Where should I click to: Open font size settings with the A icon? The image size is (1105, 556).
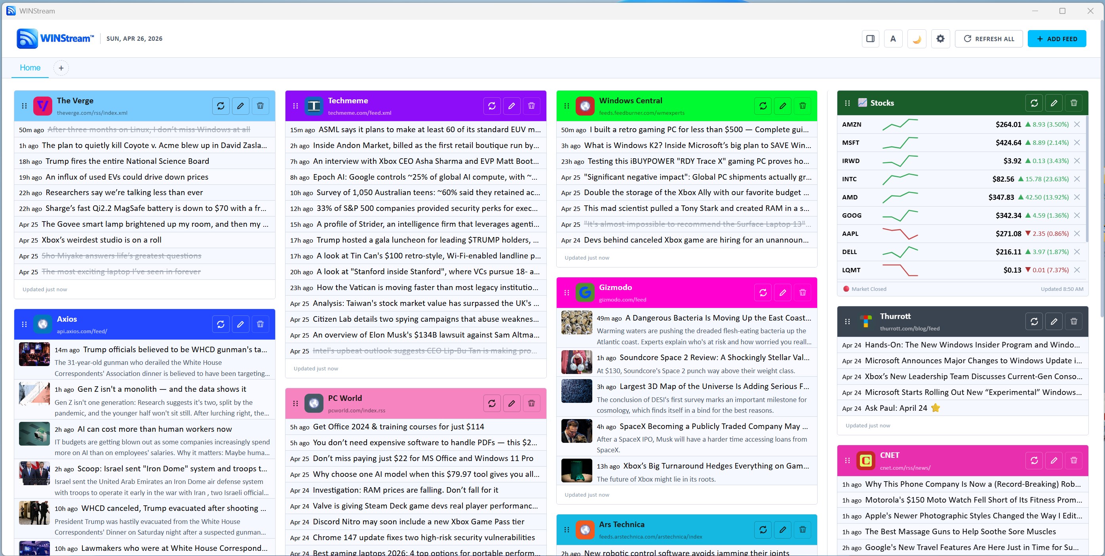893,38
